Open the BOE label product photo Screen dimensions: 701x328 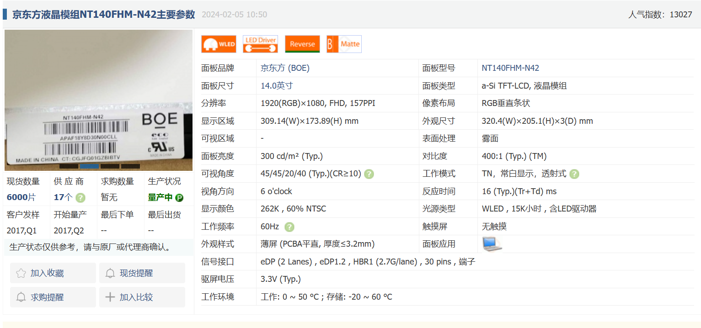click(x=98, y=100)
